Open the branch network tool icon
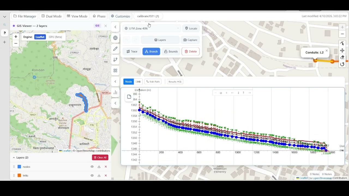The image size is (349, 196). pos(115,60)
